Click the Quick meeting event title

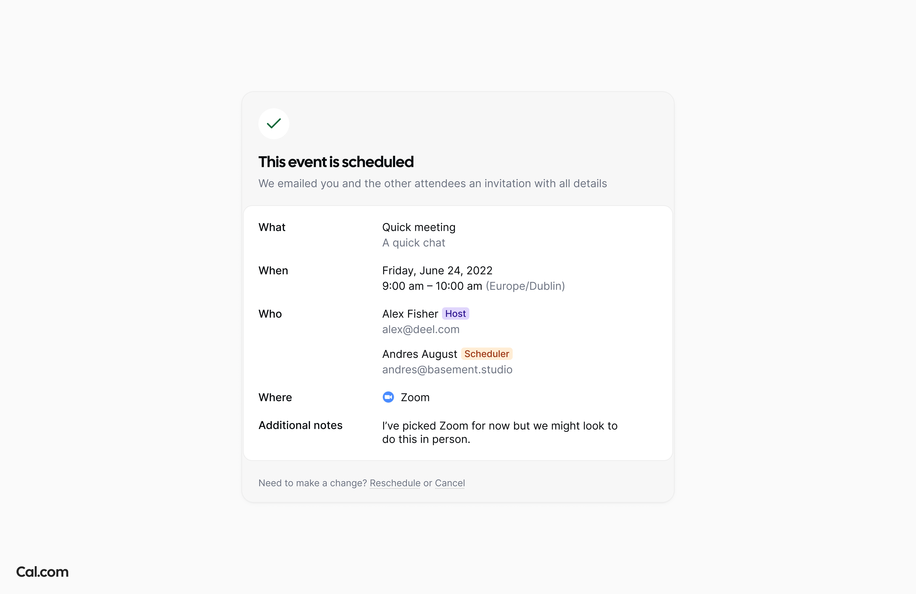pos(419,227)
